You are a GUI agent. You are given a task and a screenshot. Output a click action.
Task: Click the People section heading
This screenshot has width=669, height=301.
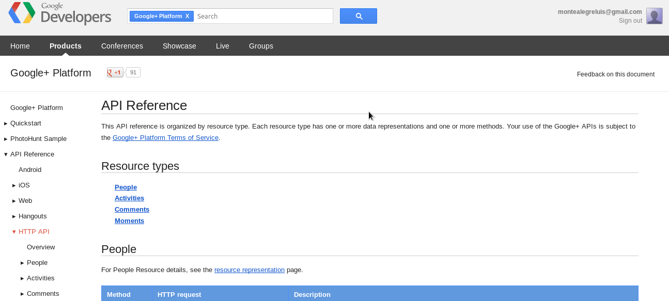click(x=119, y=249)
